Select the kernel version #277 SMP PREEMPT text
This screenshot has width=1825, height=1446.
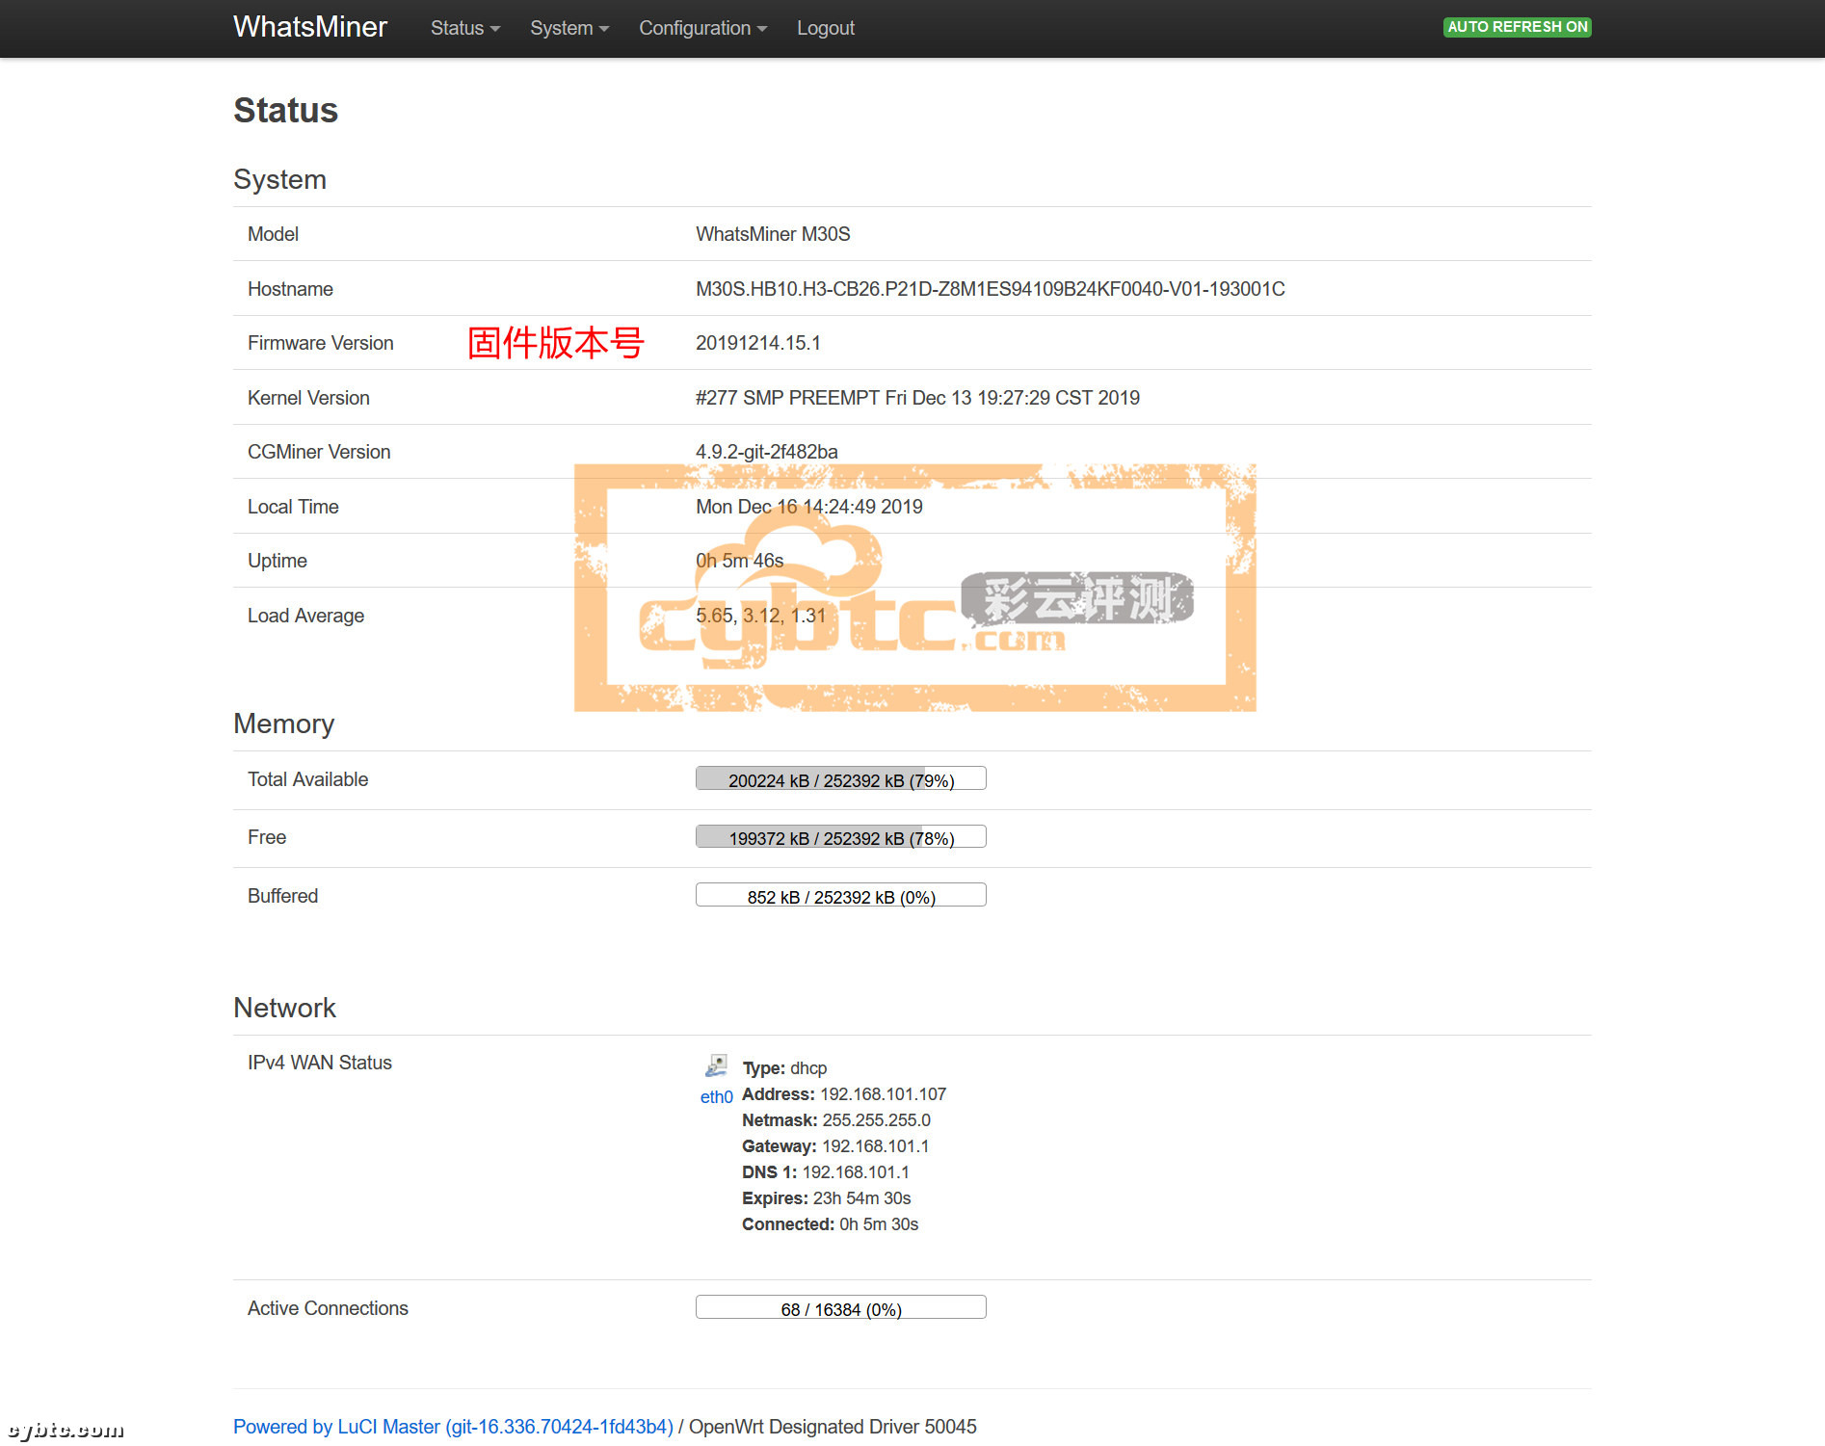[x=917, y=398]
